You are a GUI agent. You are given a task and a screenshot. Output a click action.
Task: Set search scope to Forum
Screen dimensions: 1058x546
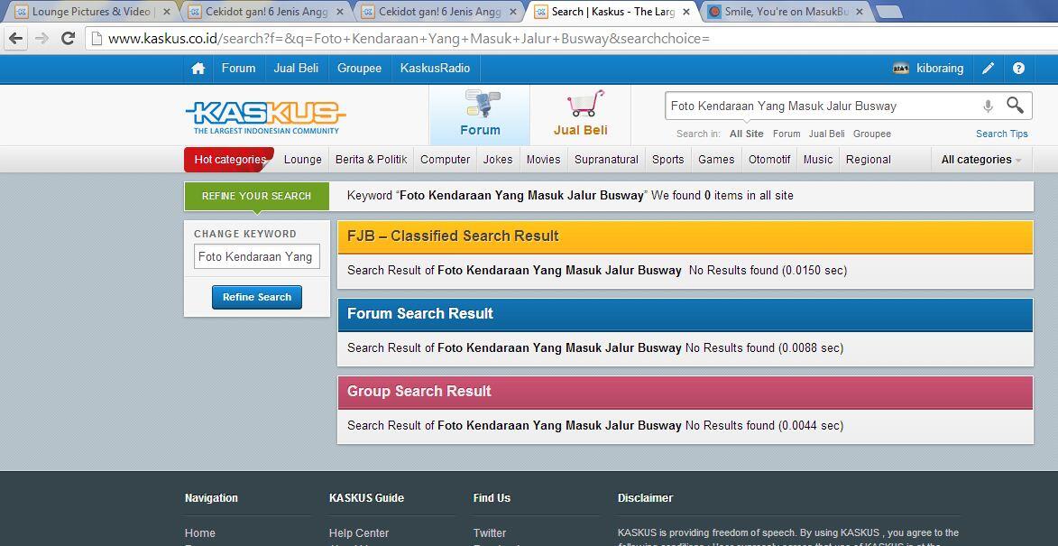787,134
